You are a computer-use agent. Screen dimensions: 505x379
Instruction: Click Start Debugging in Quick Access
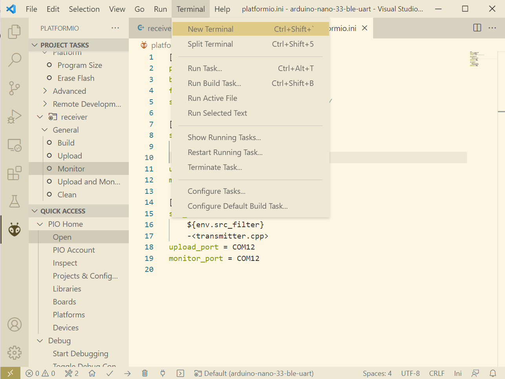79,353
